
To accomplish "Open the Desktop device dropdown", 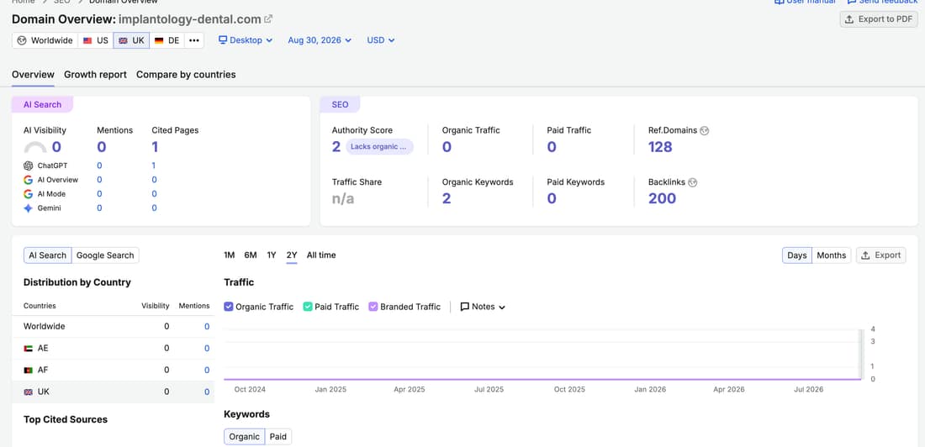I will tap(246, 40).
